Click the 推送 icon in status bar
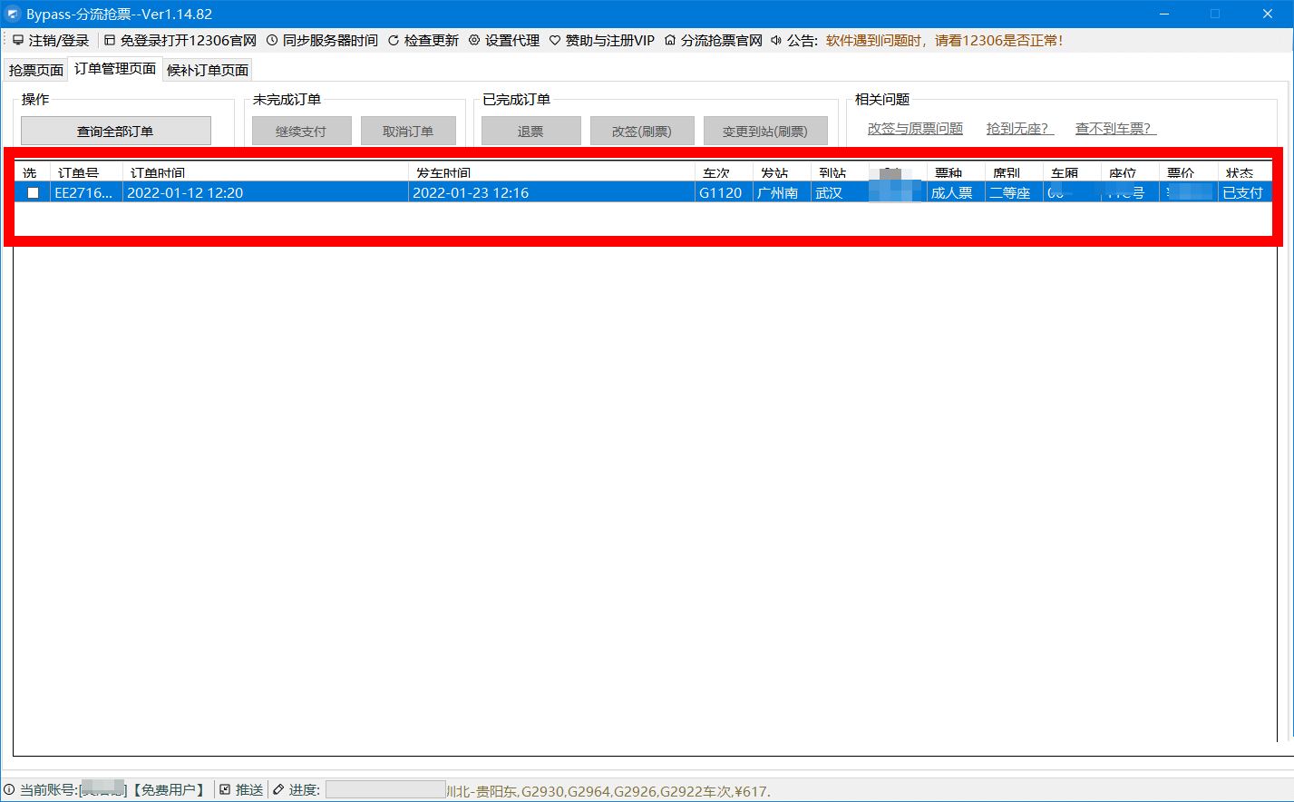The image size is (1294, 802). 226,790
